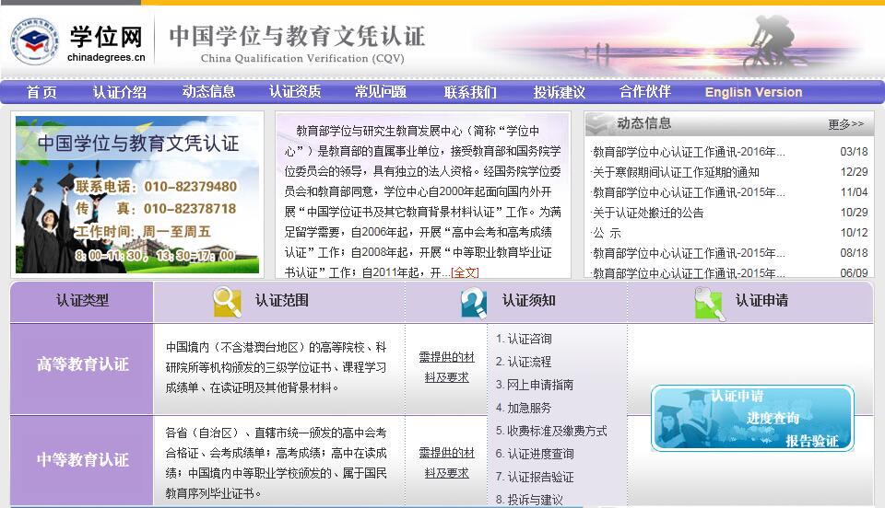885x508 pixels.
Task: Click the 学位网 chinadegrees.cn logo
Action: [x=78, y=41]
